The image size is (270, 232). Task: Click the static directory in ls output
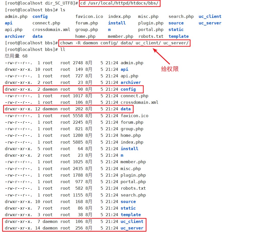click(x=176, y=30)
